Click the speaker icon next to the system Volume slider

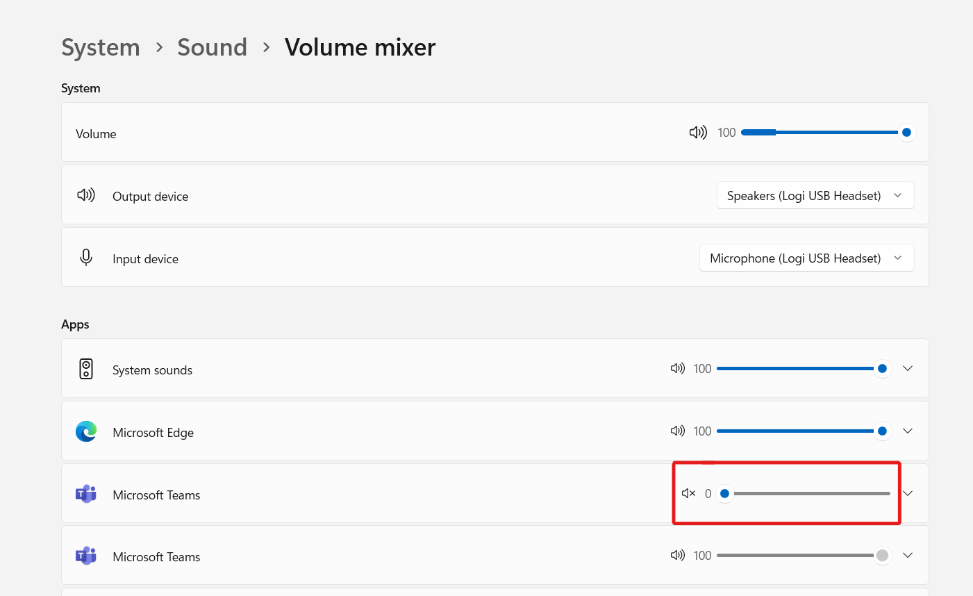point(698,132)
